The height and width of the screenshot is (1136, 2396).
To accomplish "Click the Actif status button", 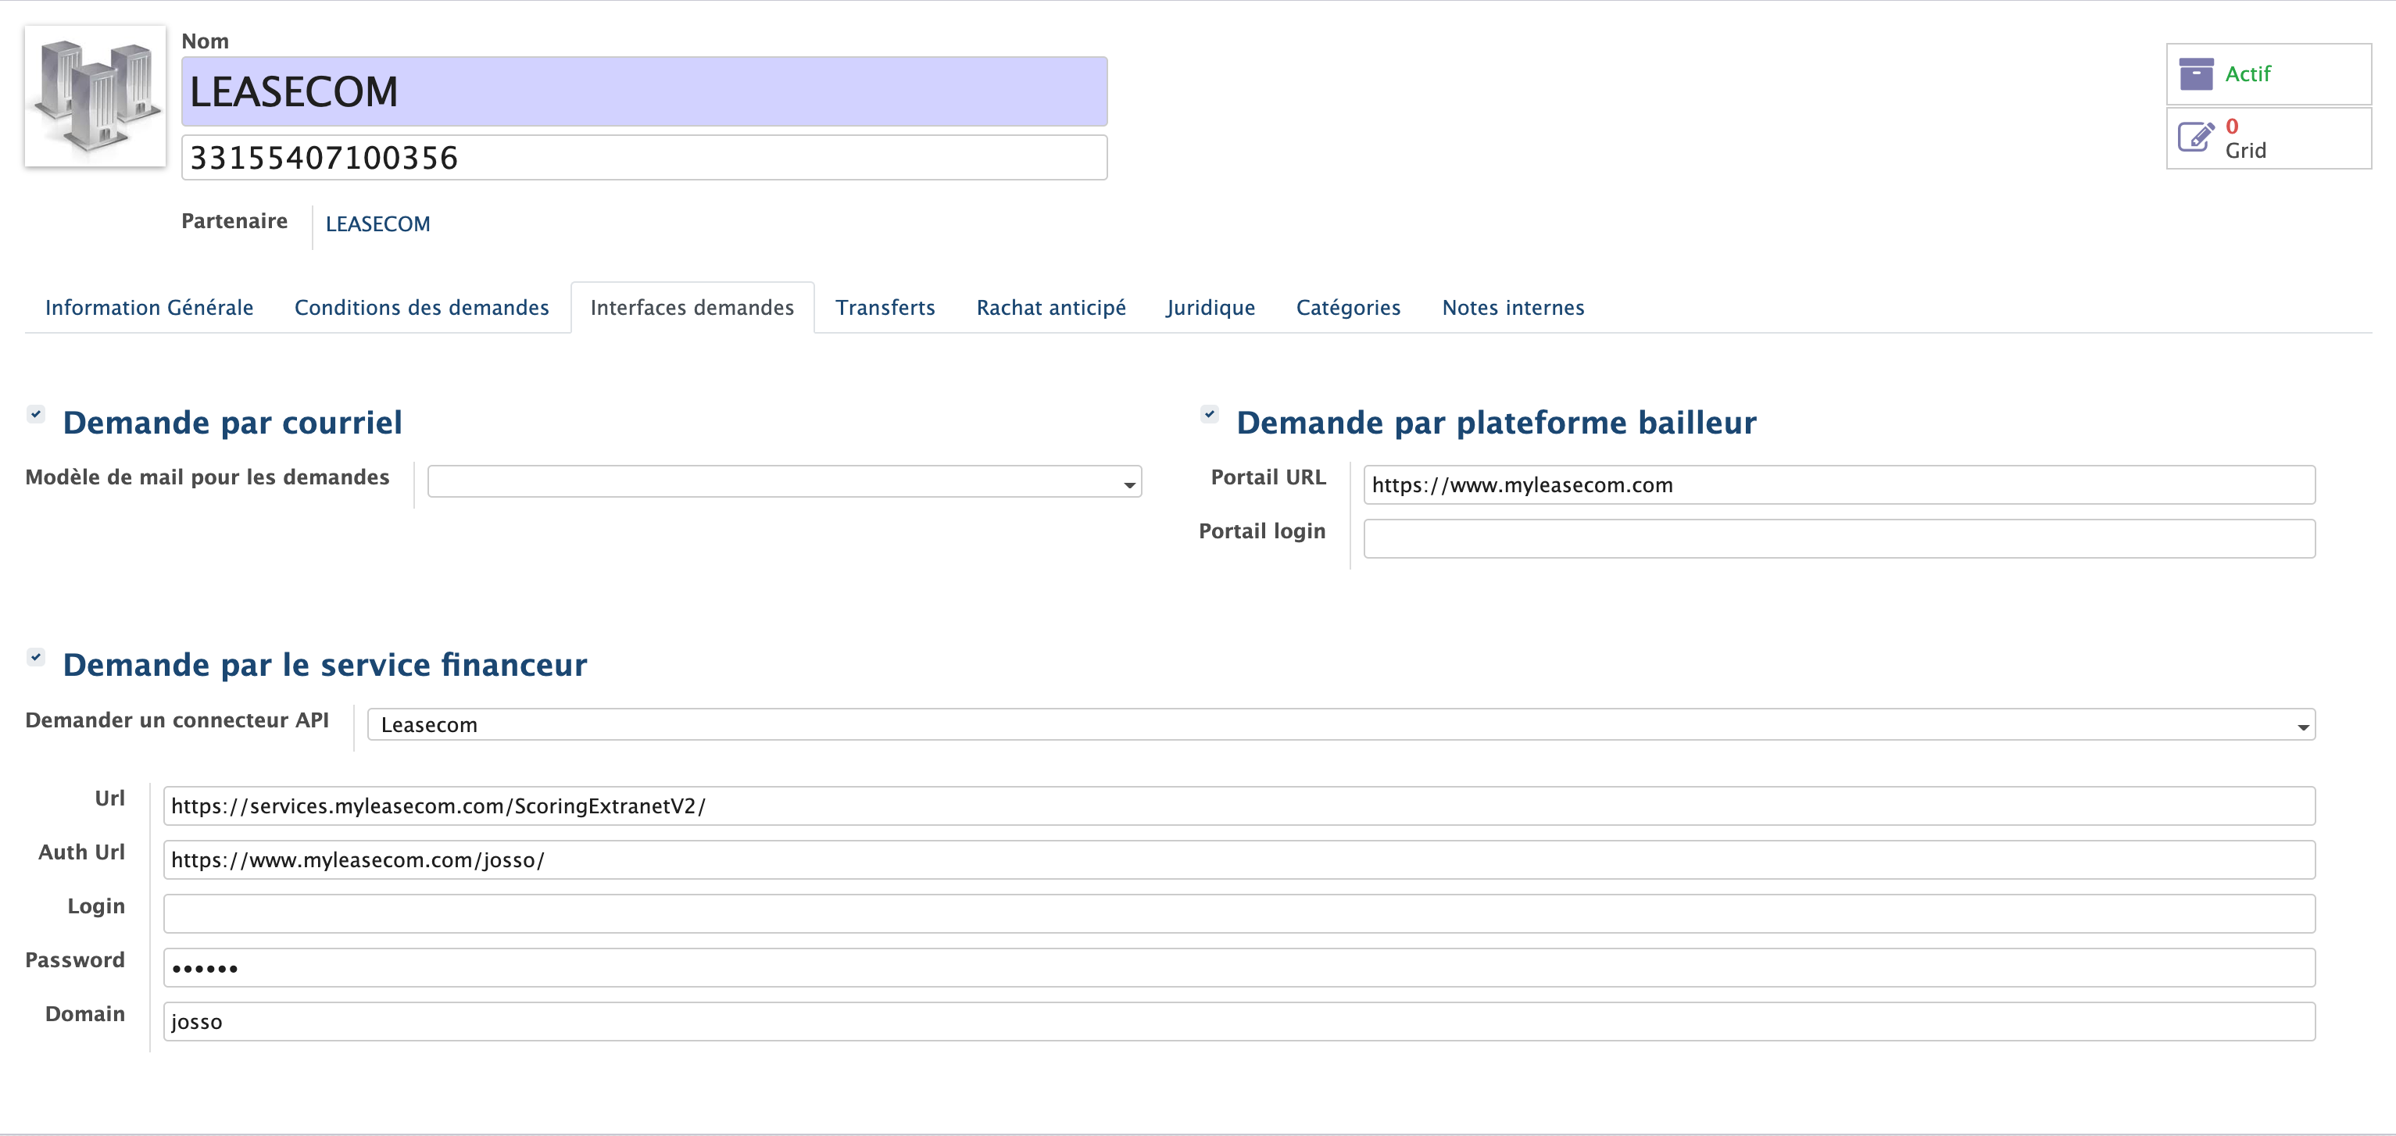I will (2268, 73).
